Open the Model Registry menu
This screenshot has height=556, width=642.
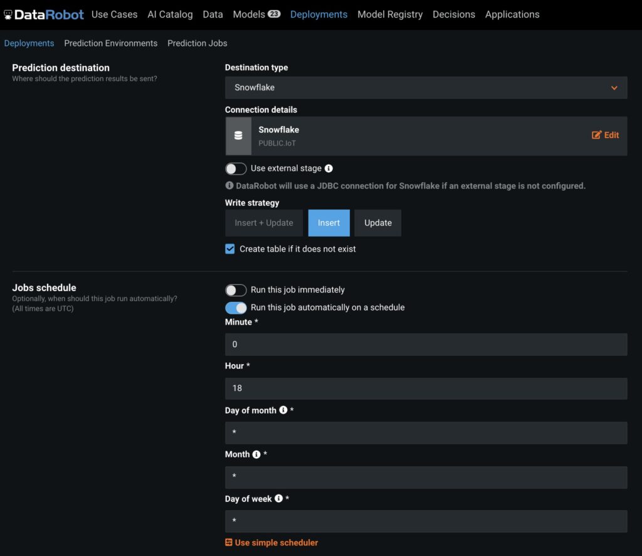(x=390, y=14)
